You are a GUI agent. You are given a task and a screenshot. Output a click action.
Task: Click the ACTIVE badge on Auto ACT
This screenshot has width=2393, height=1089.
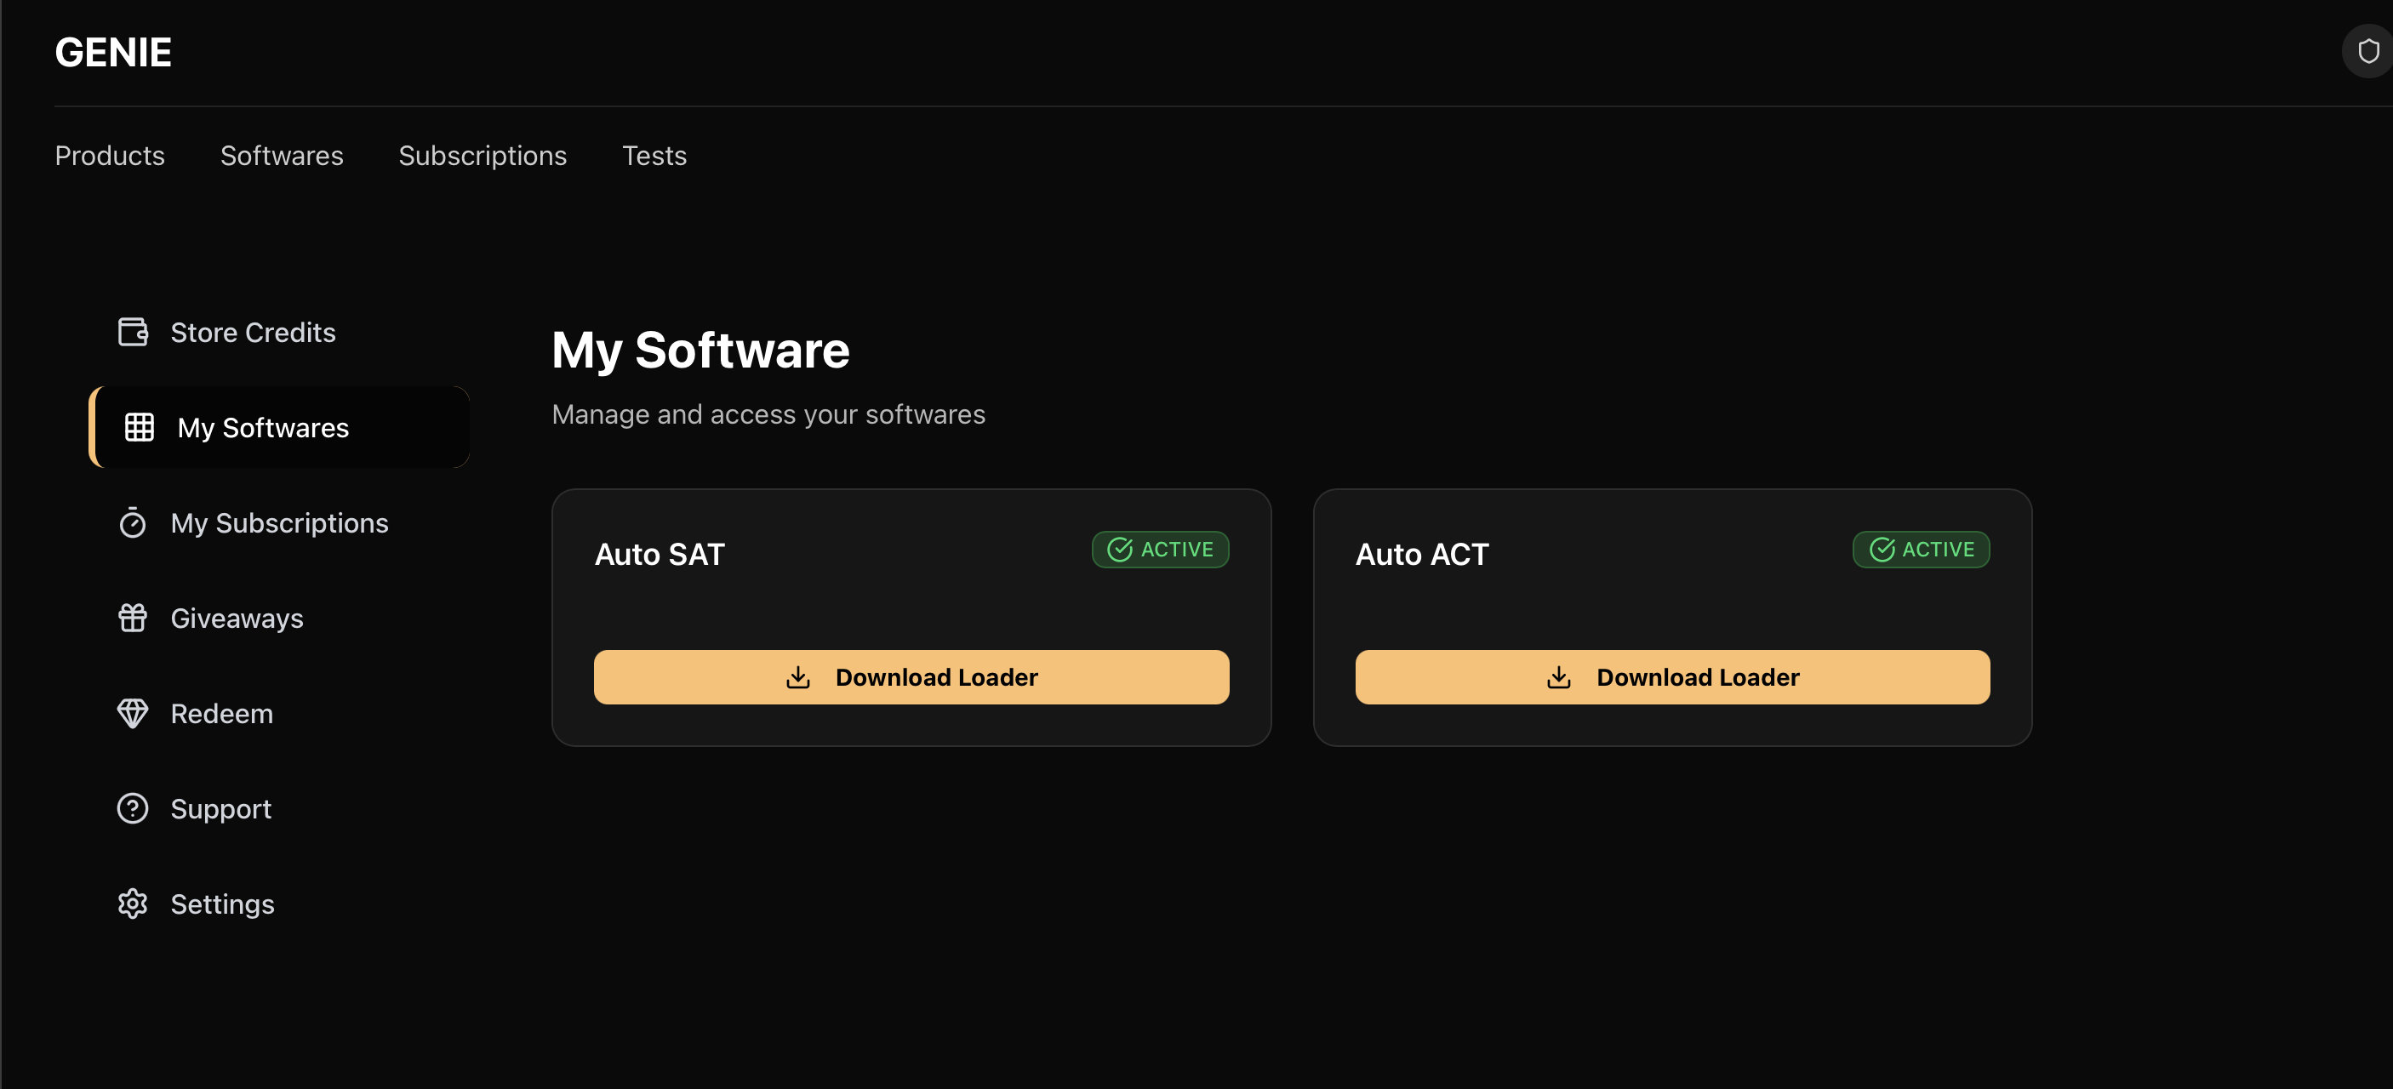pyautogui.click(x=1921, y=550)
